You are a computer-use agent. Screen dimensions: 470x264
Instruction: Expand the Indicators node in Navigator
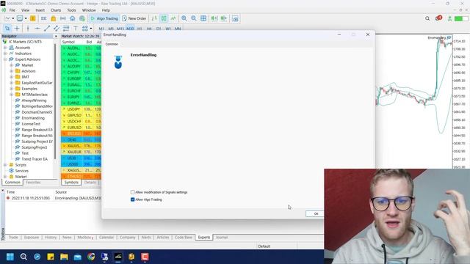click(5, 54)
